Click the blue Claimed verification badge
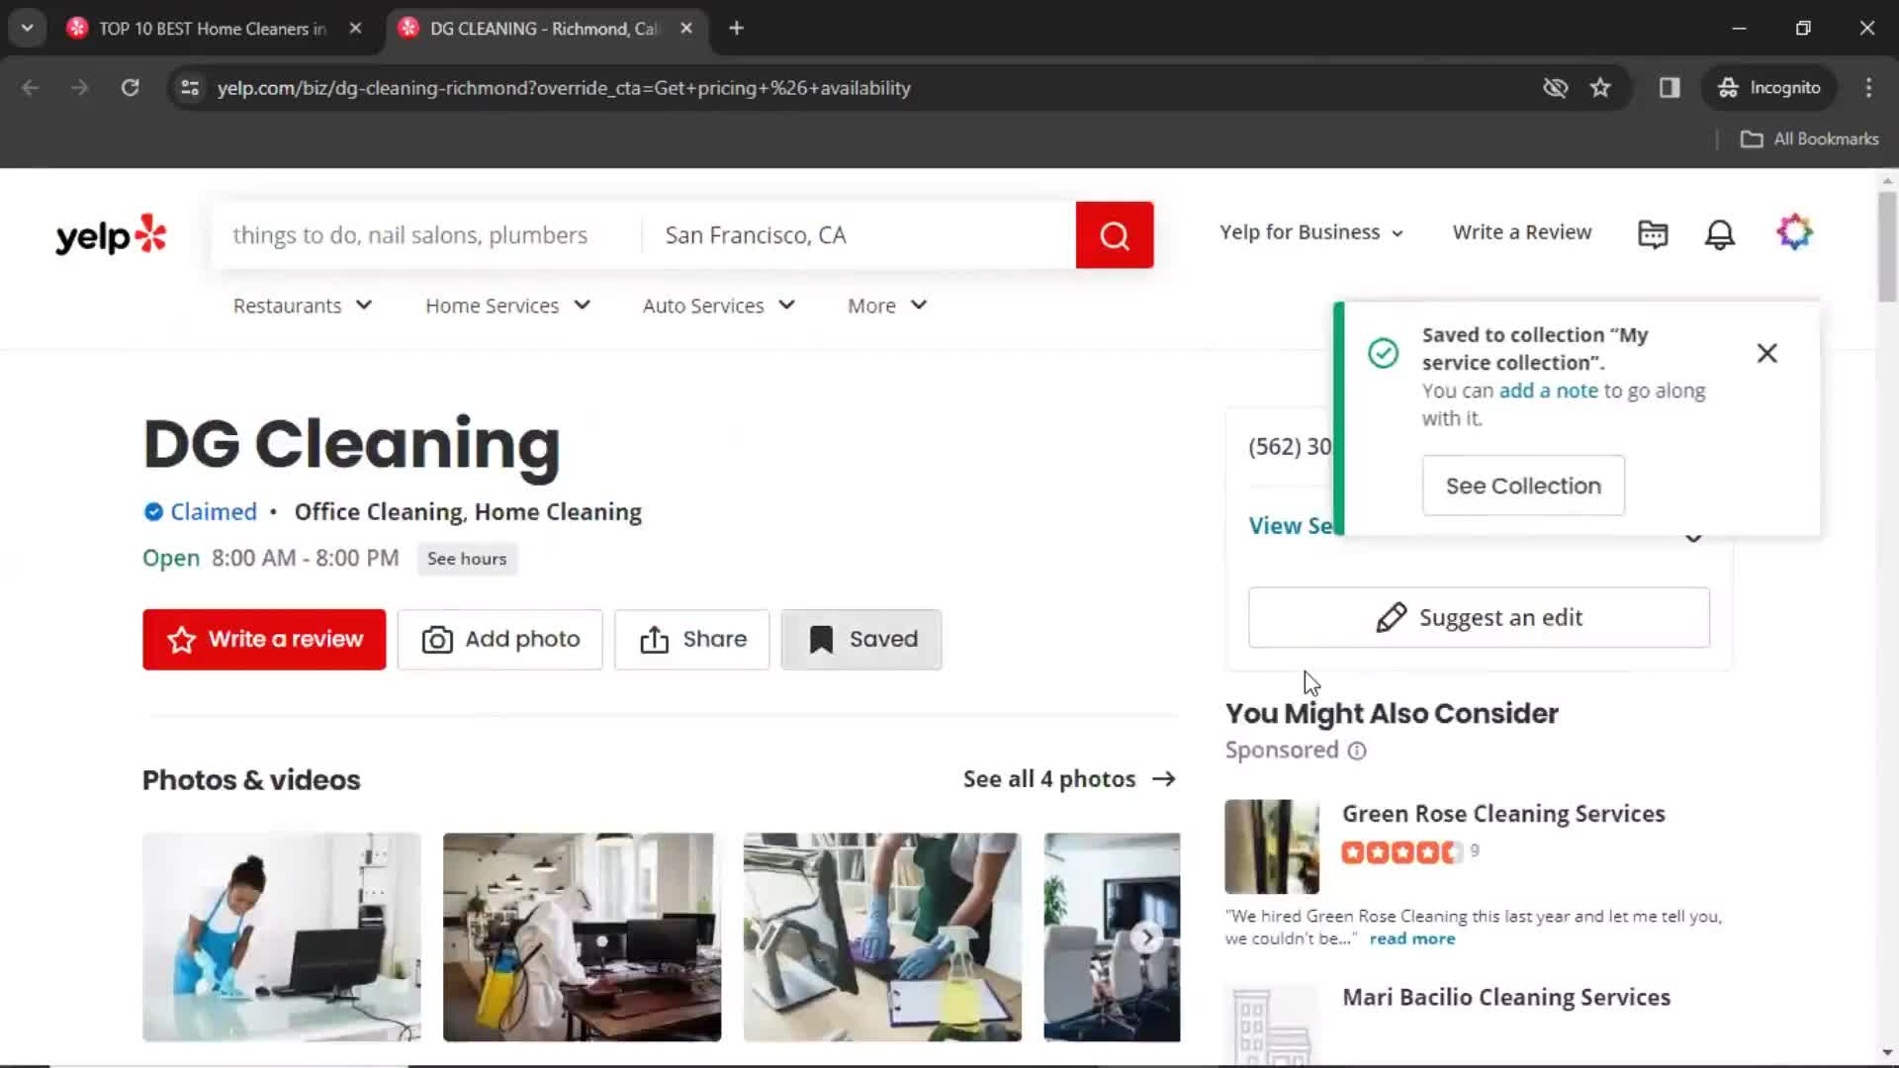Viewport: 1899px width, 1068px height. coord(153,512)
